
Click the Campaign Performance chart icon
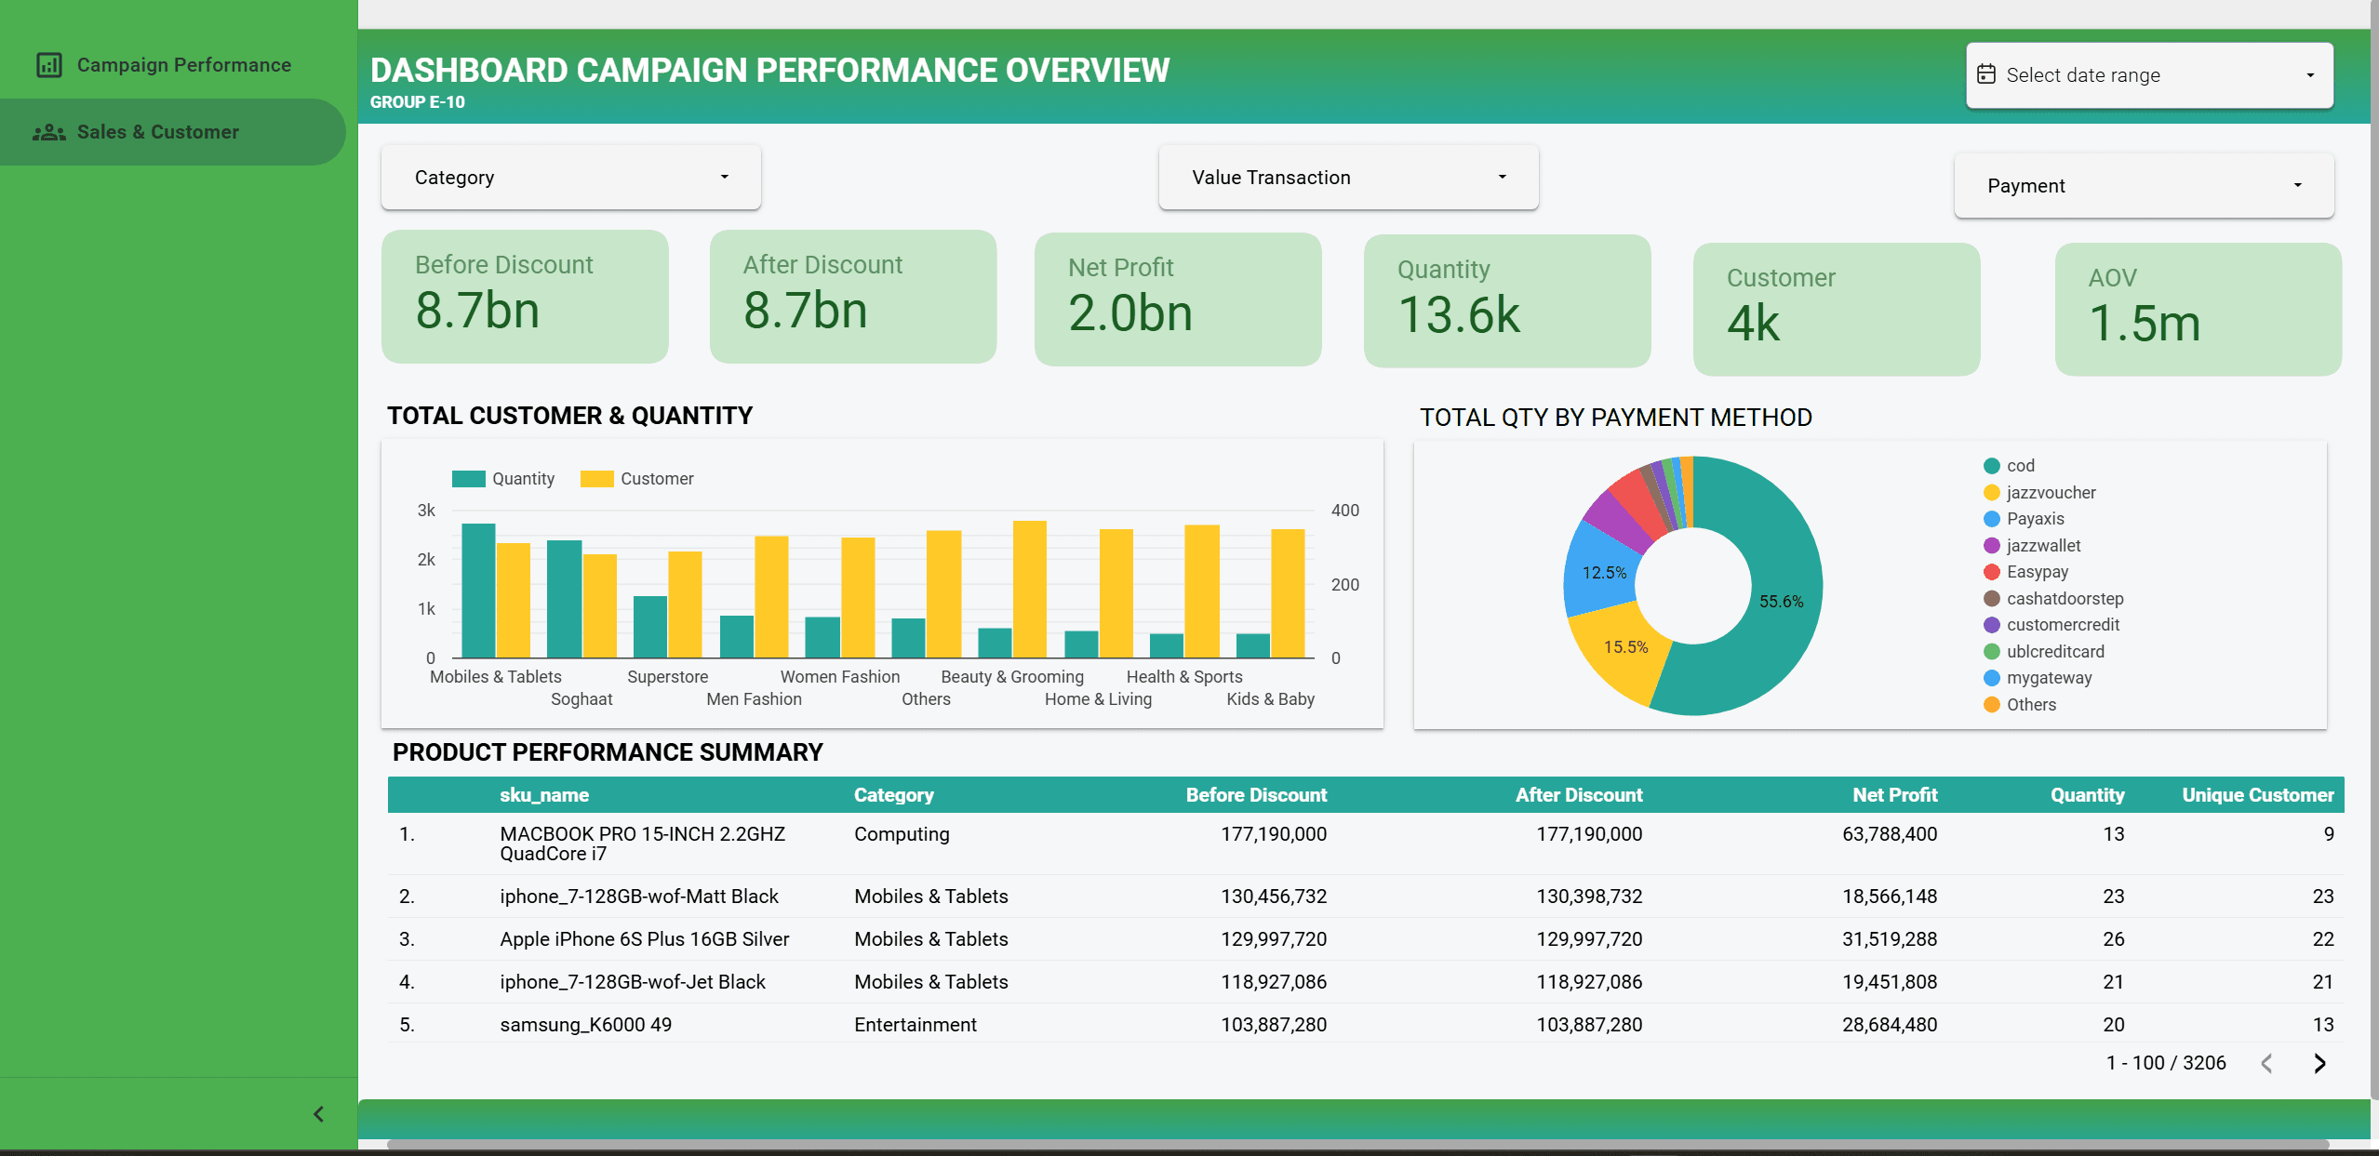(49, 65)
